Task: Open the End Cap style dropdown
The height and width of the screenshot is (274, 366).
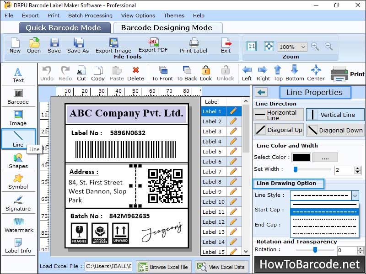Action: point(324,225)
